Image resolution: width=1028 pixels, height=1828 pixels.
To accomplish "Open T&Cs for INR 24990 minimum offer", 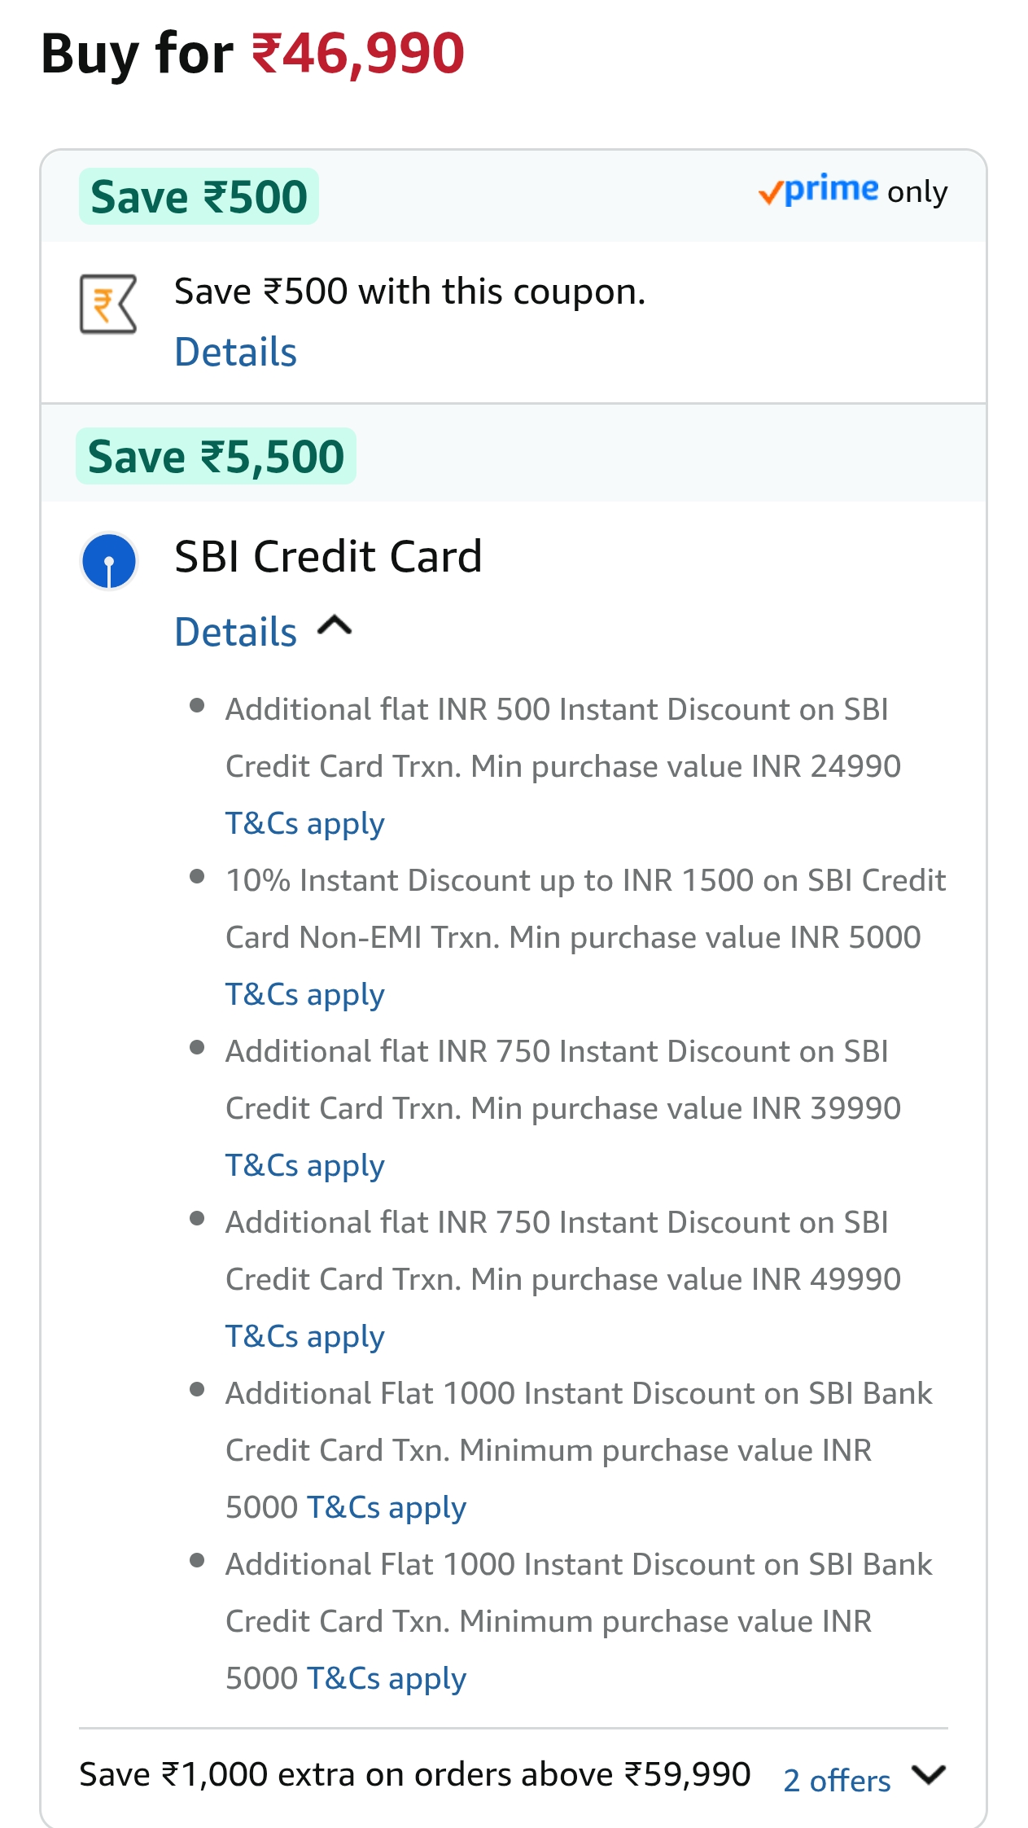I will coord(304,823).
